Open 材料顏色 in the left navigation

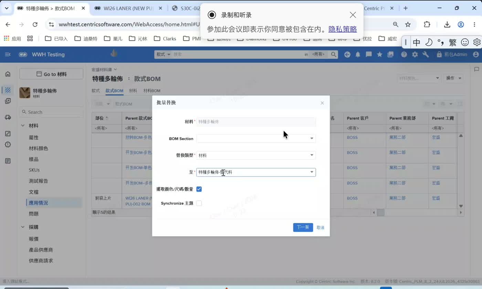tap(39, 148)
